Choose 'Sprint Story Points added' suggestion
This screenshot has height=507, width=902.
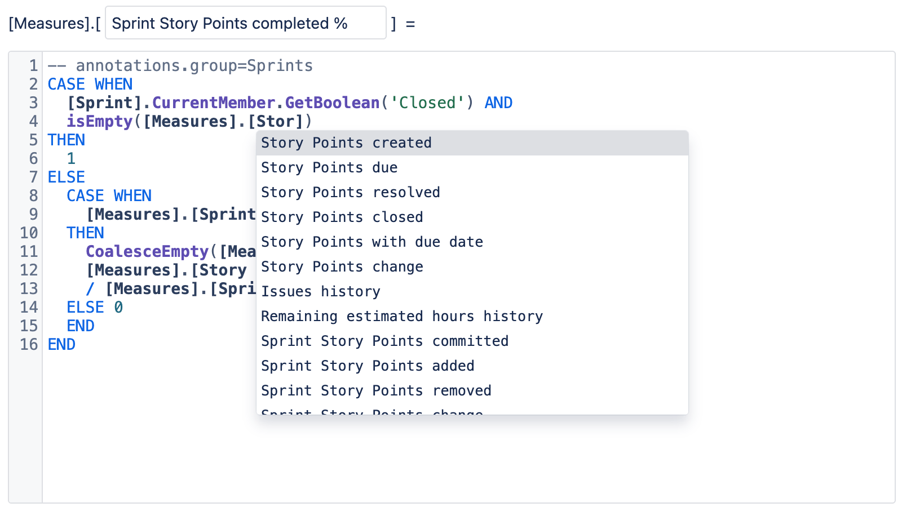472,366
